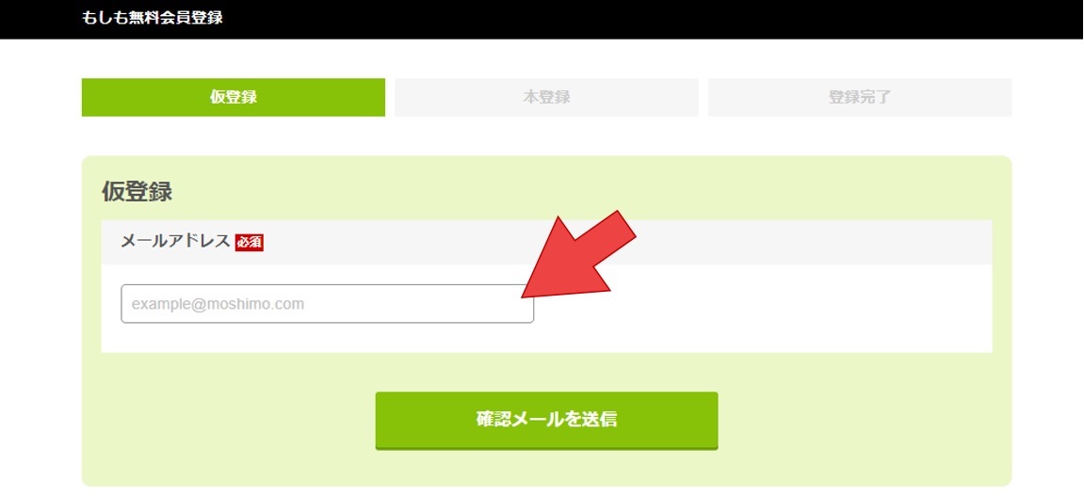This screenshot has width=1084, height=496.
Task: Click the tip of the red arrow
Action: [x=524, y=296]
